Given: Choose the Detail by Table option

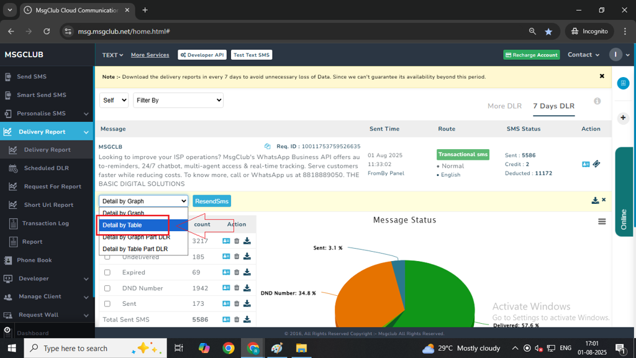Looking at the screenshot, I should 143,225.
